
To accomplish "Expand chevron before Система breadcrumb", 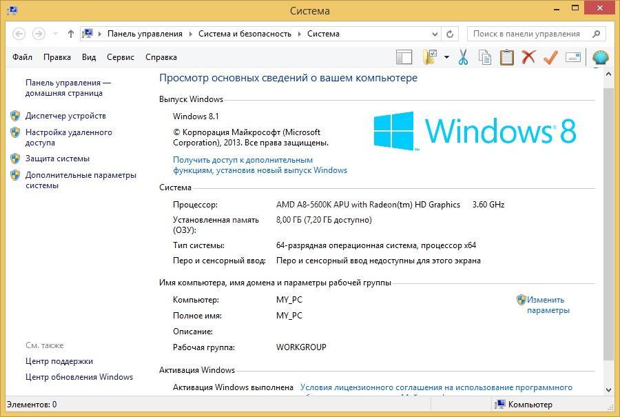I will click(300, 34).
